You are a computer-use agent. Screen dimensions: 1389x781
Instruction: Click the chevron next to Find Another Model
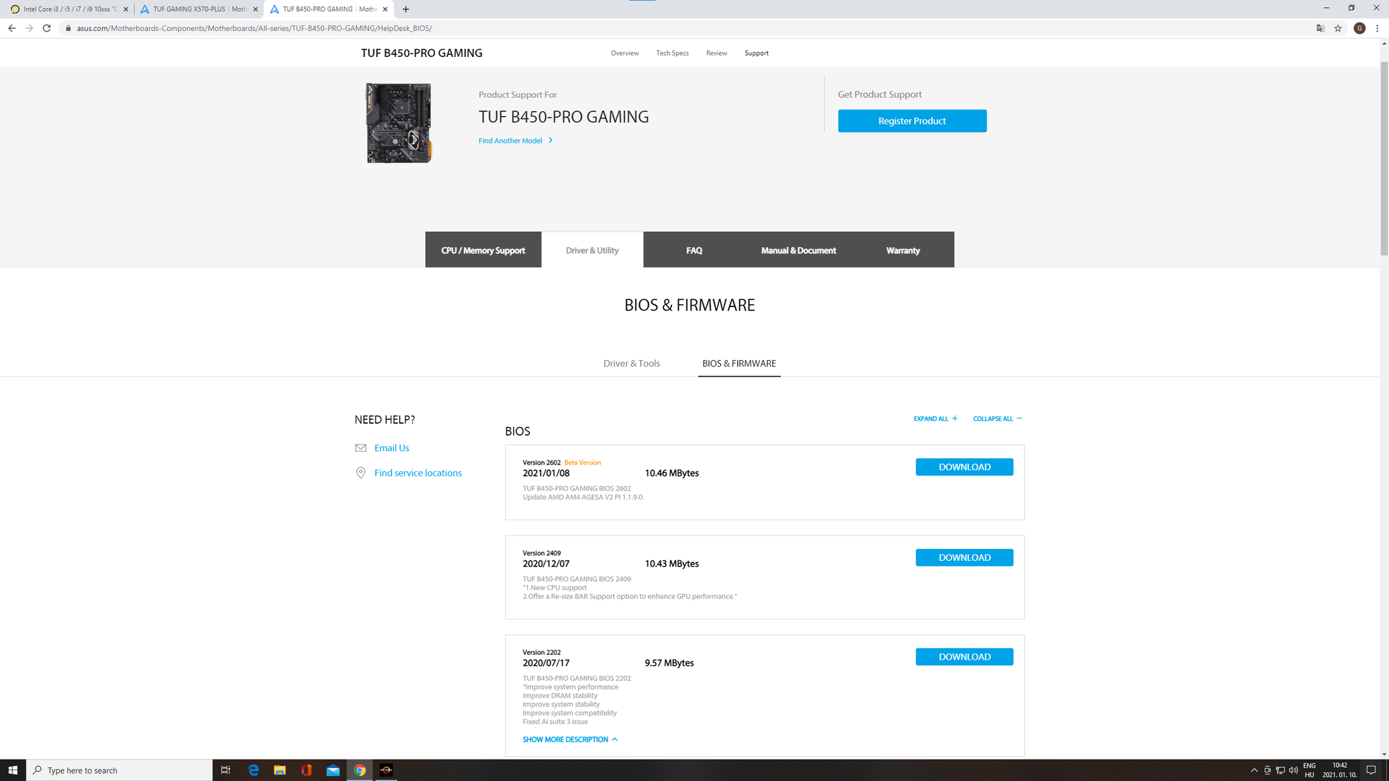[551, 140]
